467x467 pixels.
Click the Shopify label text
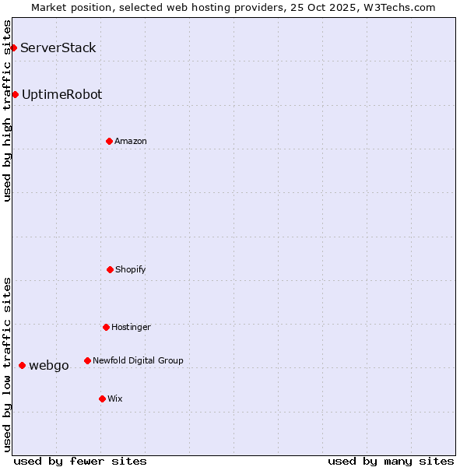131,269
